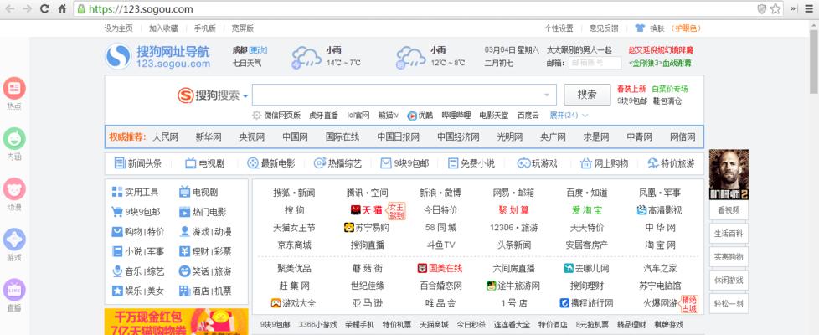
Task: Click the movie poster thumbnail
Action: [x=729, y=174]
